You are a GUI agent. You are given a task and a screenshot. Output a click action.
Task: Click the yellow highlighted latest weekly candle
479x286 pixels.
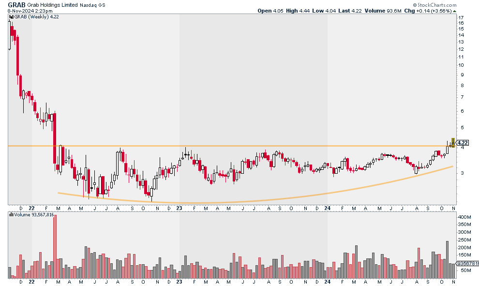coord(453,143)
